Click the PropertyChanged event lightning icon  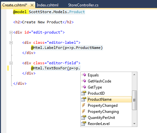pos(84,105)
